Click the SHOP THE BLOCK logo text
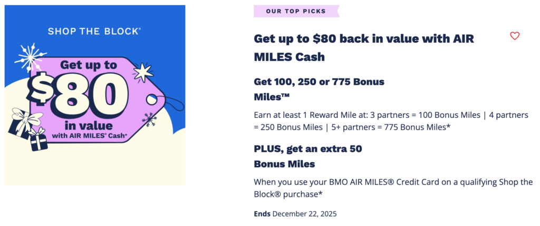The width and height of the screenshot is (540, 226). pos(94,31)
